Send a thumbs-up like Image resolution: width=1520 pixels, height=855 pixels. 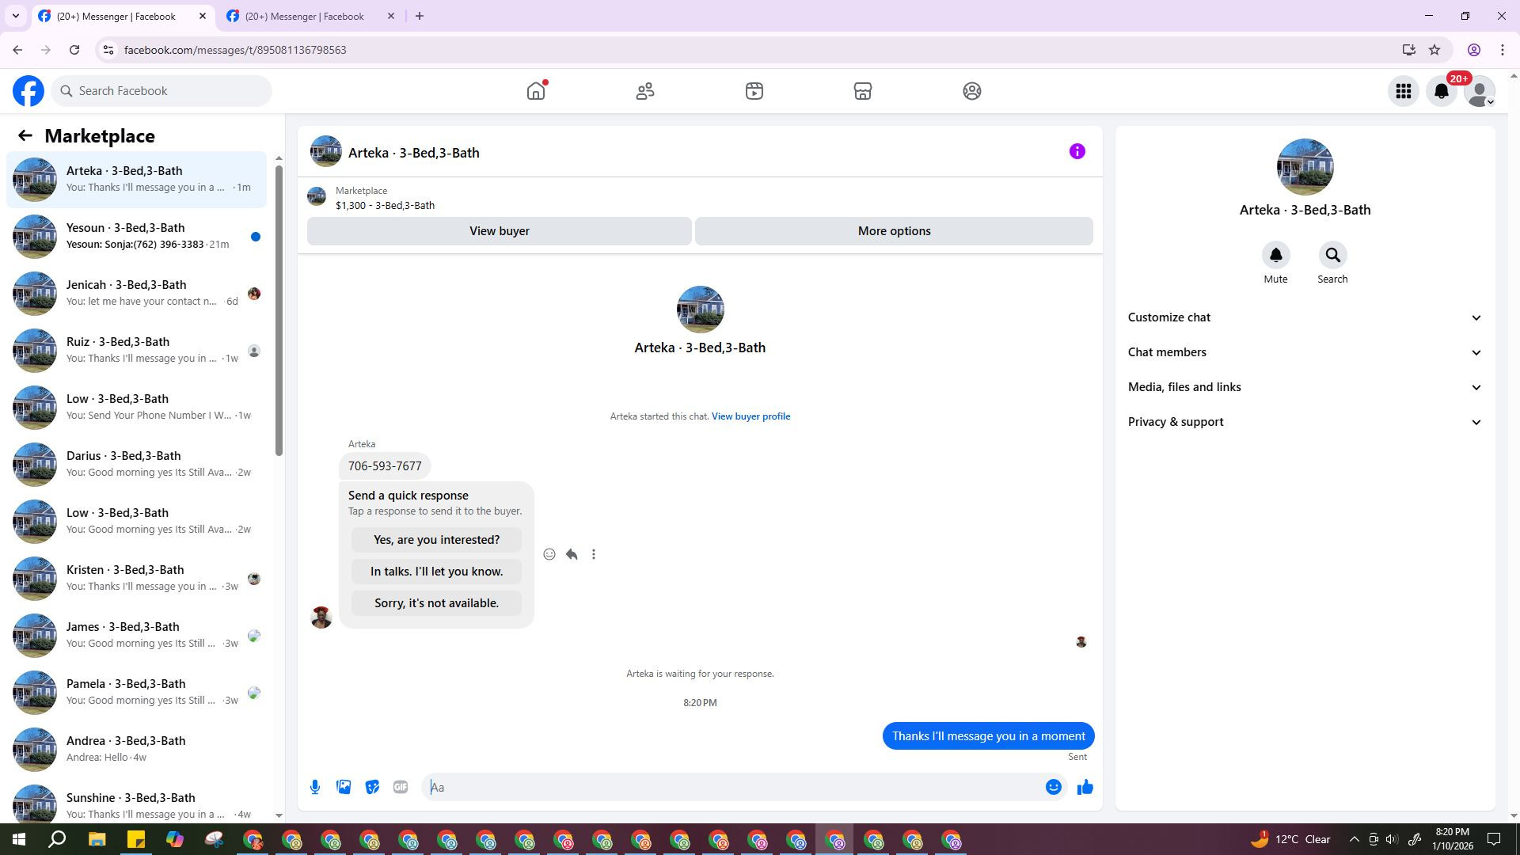[x=1085, y=787]
